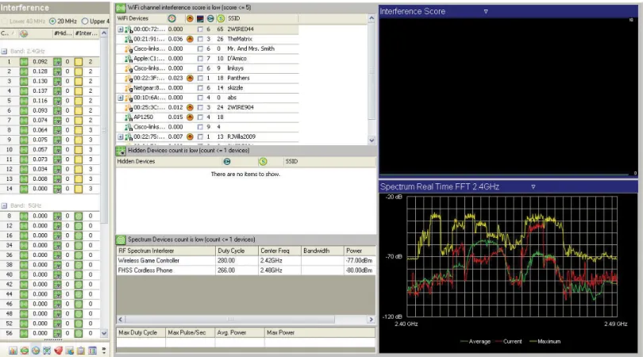Tick the checkbox in Mr. And Mrs. Smith row
The height and width of the screenshot is (357, 643).
pos(200,48)
